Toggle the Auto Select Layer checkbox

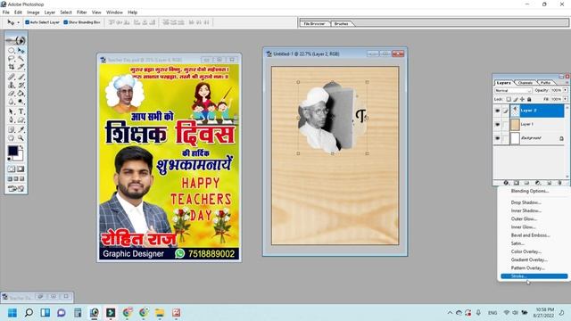coord(28,22)
